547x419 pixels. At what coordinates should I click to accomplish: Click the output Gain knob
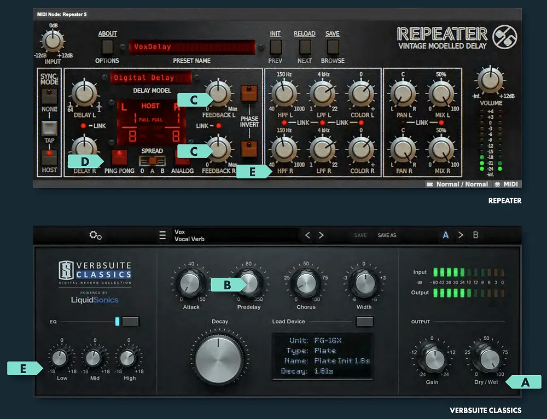[434, 358]
